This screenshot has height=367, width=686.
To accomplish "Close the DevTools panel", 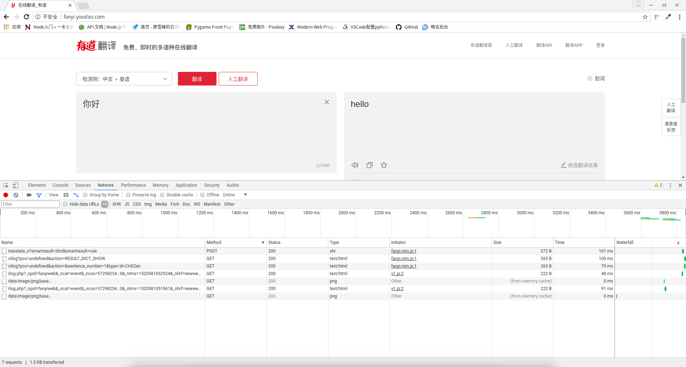I will 680,185.
